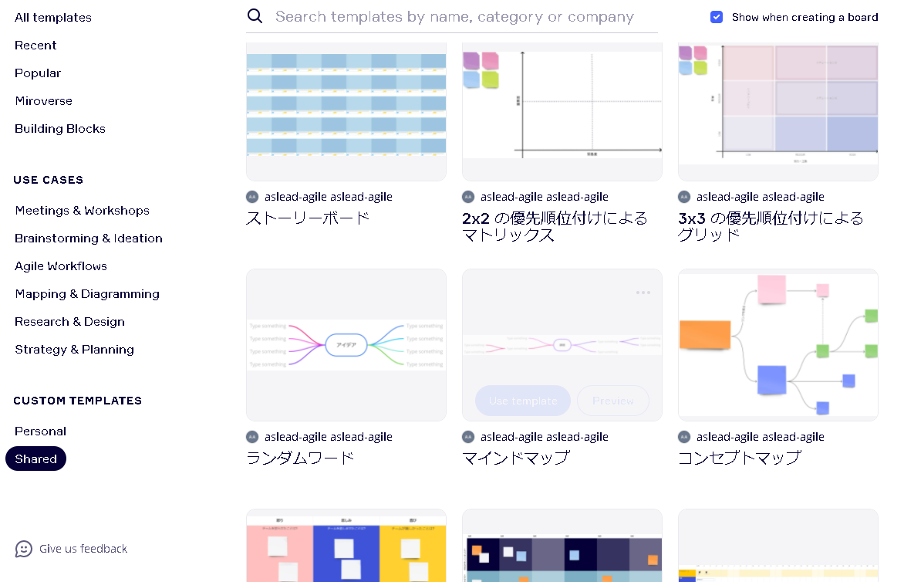
Task: Click author avatar above 3x3 grid template
Action: [684, 197]
